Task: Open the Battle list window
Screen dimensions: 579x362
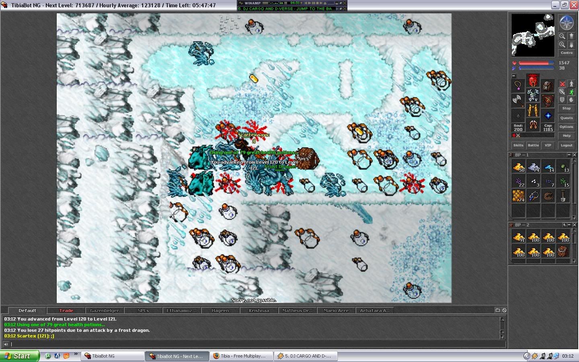Action: (533, 145)
